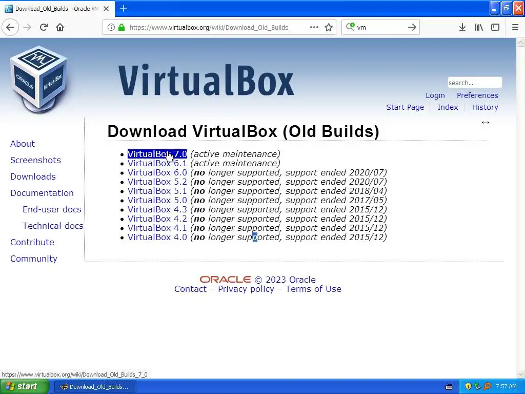Select the Download_Old_Builds browser tab

pos(57,9)
